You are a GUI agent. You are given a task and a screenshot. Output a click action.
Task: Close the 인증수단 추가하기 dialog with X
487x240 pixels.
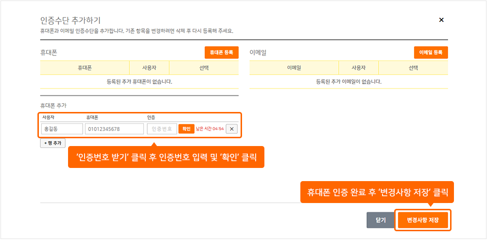coord(441,20)
